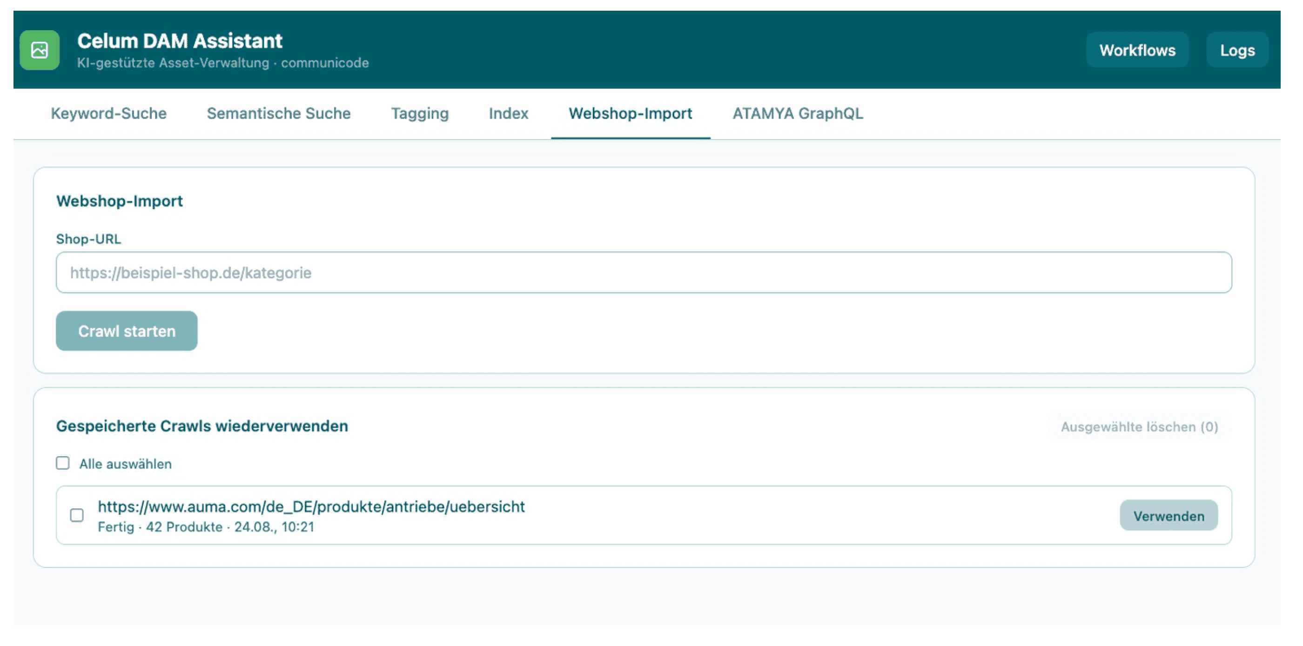The height and width of the screenshot is (646, 1303).
Task: Click the Celum DAM Assistant title
Action: click(x=180, y=41)
